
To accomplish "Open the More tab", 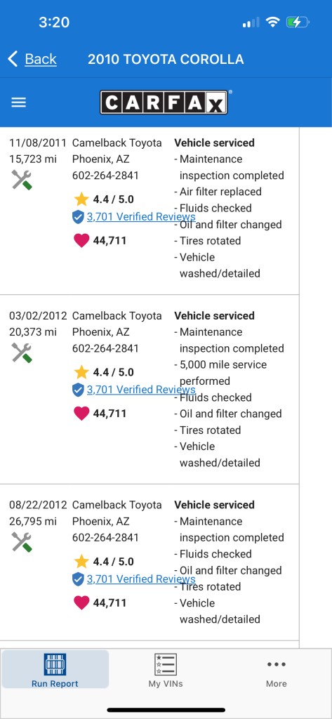I will 276,673.
